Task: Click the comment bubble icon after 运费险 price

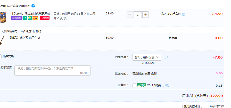Action: tap(164, 85)
